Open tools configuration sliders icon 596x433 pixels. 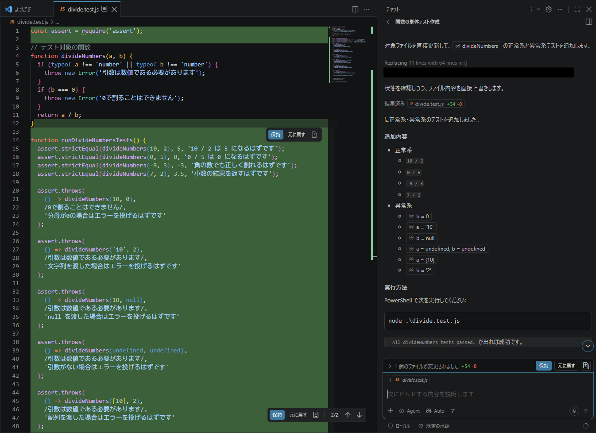coord(453,411)
